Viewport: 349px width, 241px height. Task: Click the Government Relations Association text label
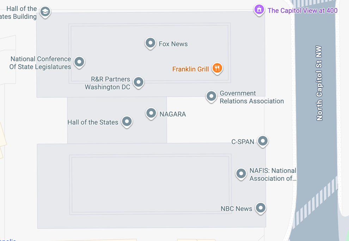pos(251,97)
